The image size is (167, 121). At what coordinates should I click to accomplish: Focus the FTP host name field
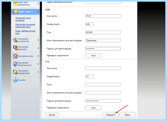point(103,68)
